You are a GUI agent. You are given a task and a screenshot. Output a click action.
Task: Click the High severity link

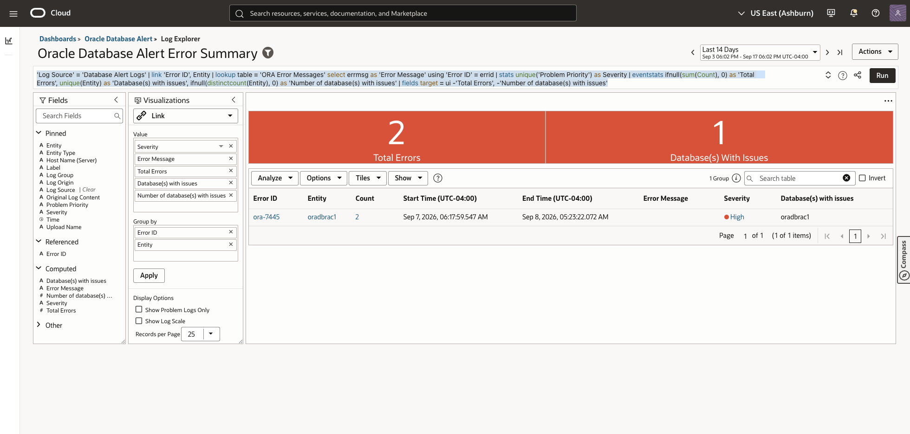point(737,217)
